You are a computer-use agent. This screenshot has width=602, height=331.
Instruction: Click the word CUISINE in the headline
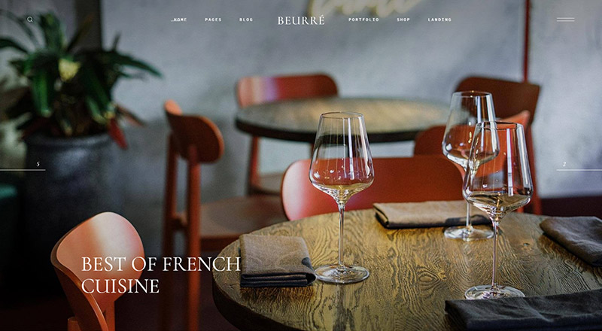120,286
